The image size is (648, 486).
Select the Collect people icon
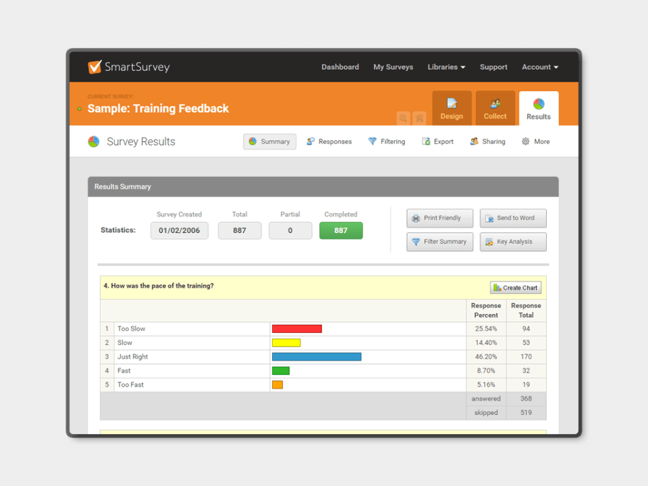pyautogui.click(x=495, y=103)
